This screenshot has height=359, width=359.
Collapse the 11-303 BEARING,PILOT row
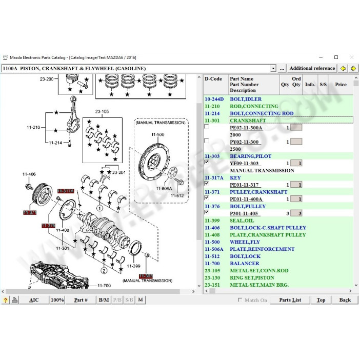point(278,156)
